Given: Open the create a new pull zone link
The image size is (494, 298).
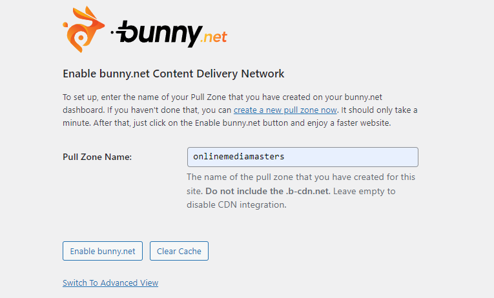Looking at the screenshot, I should point(285,110).
